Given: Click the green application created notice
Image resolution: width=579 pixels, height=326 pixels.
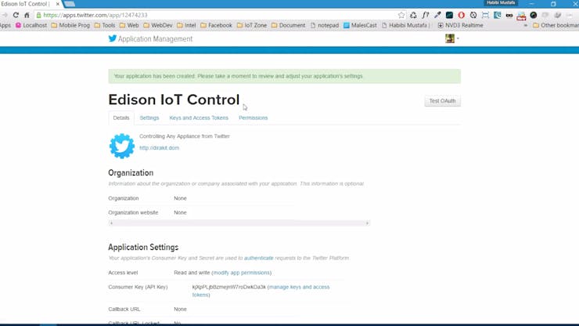Looking at the screenshot, I should tap(284, 76).
